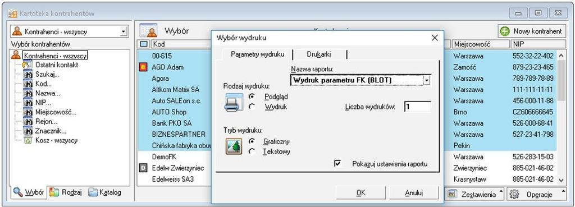
Task: Click the Szukaj... binoculars icon
Action: (x=28, y=75)
